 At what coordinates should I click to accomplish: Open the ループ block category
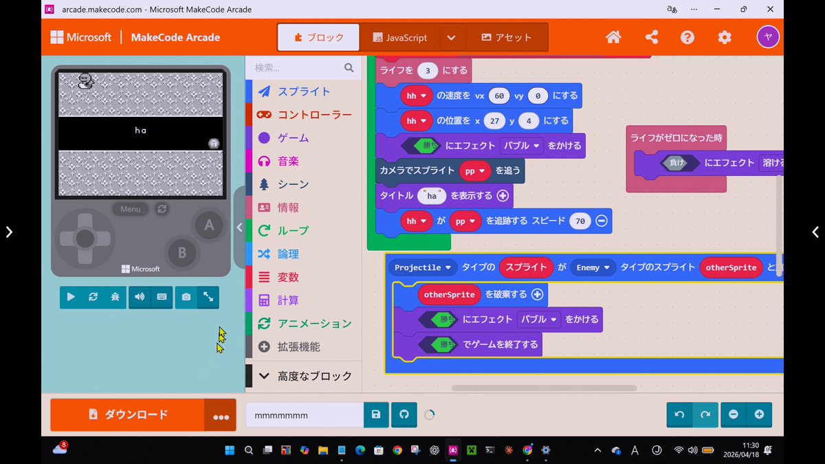tap(303, 231)
